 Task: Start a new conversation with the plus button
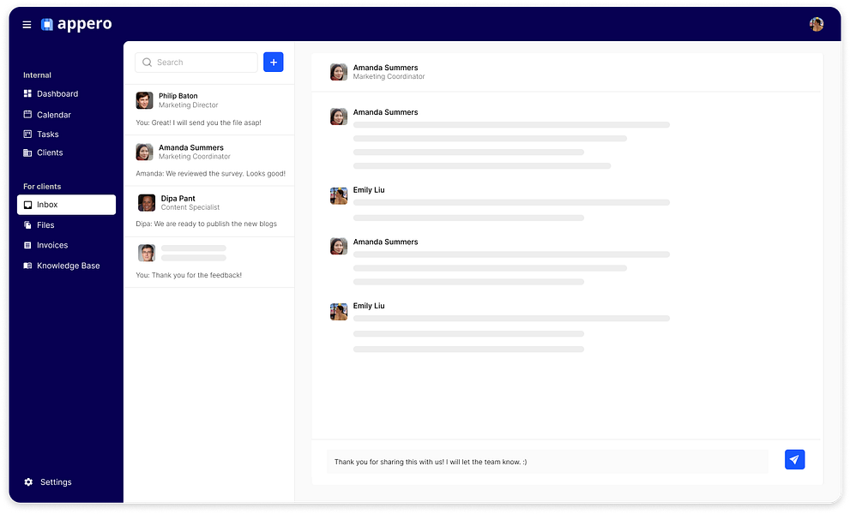pos(273,62)
